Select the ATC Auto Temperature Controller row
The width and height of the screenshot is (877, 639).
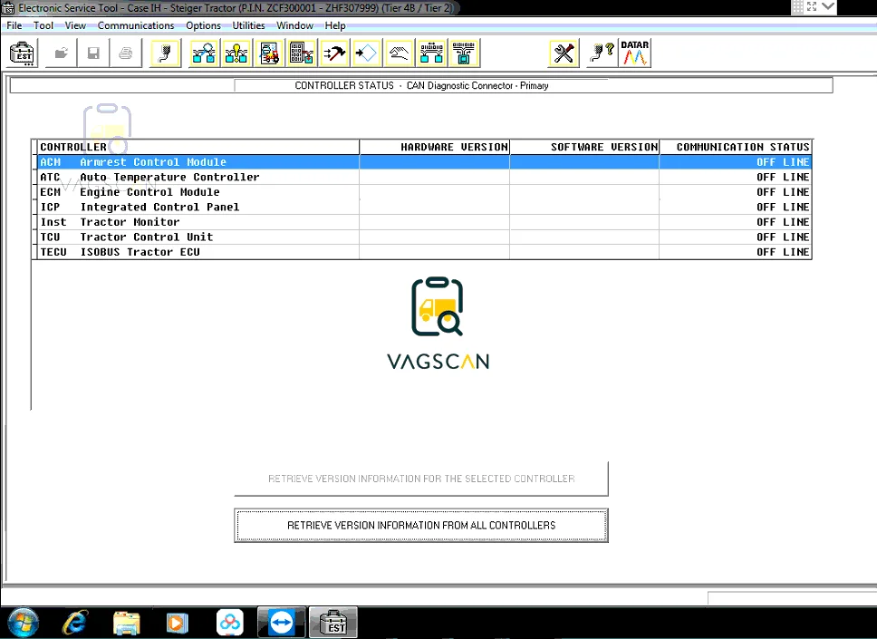point(425,177)
